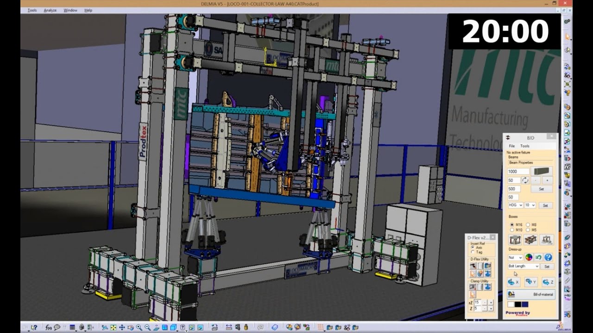Click Set next to Bolt Length

pyautogui.click(x=547, y=266)
